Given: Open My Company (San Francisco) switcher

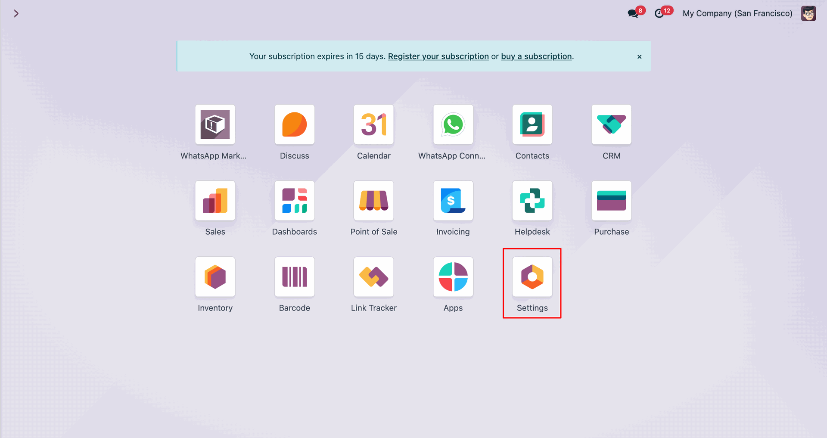Looking at the screenshot, I should tap(737, 13).
